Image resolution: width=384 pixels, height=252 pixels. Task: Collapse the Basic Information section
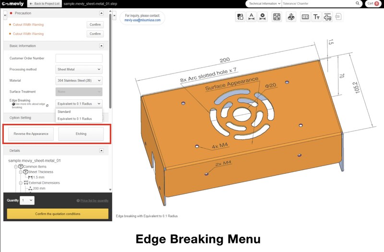pyautogui.click(x=101, y=46)
